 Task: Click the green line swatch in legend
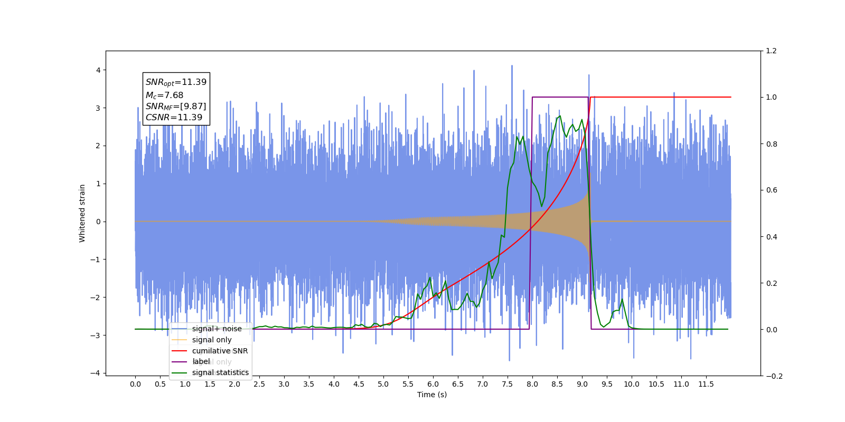180,372
